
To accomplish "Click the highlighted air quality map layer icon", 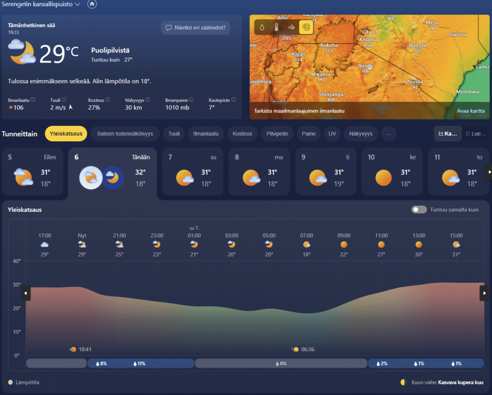I will click(306, 27).
